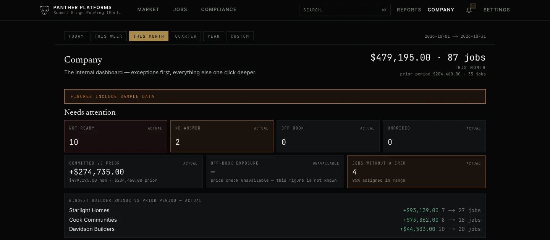The height and width of the screenshot is (240, 550).
Task: Open the Compliance page
Action: [219, 10]
